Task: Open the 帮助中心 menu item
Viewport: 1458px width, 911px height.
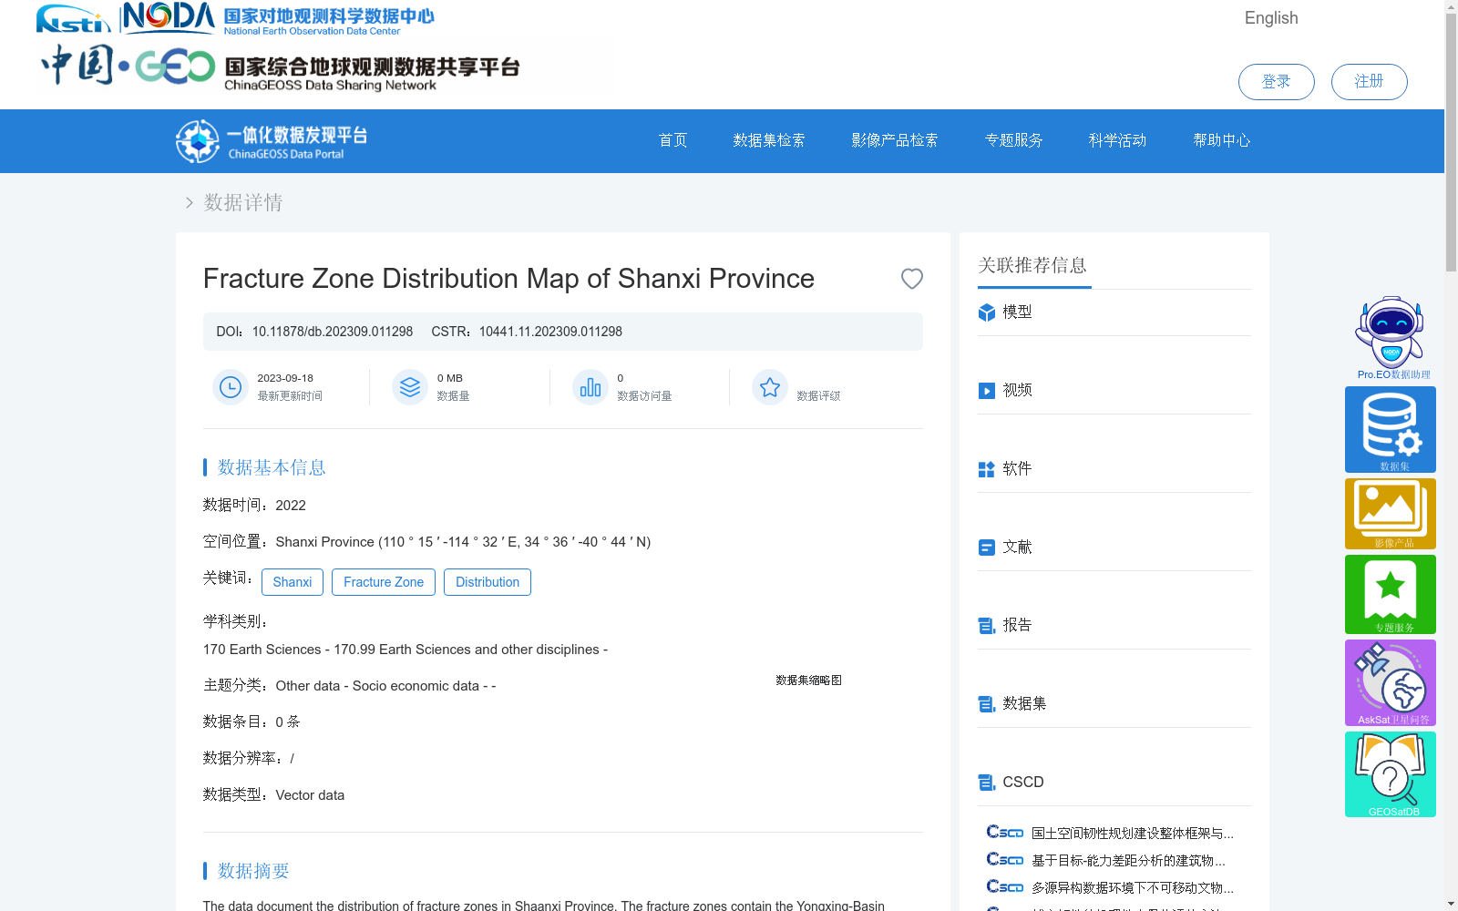Action: click(x=1222, y=140)
